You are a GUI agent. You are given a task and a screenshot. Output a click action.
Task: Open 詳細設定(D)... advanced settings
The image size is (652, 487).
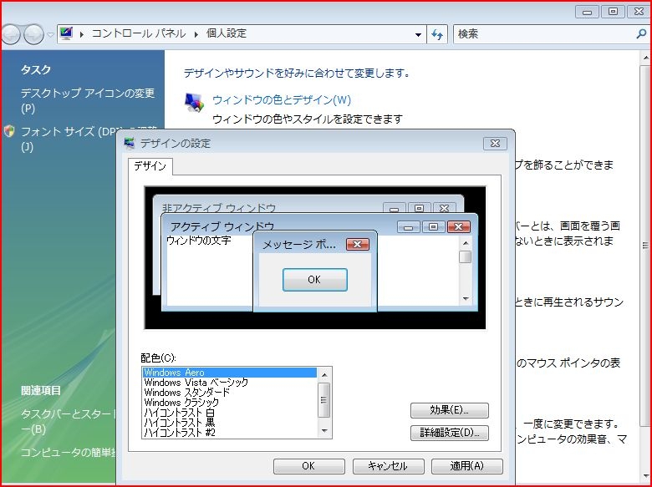tap(450, 433)
